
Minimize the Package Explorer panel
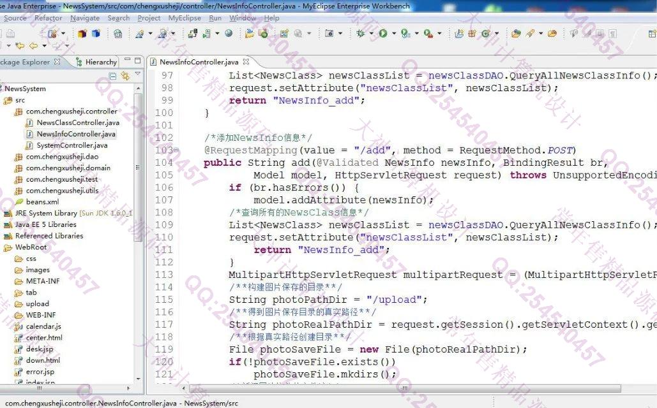click(x=128, y=60)
